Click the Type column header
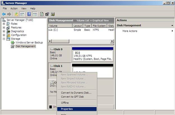 tap(87, 26)
